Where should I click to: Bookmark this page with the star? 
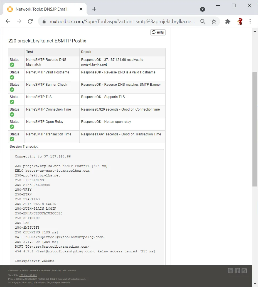point(214,21)
